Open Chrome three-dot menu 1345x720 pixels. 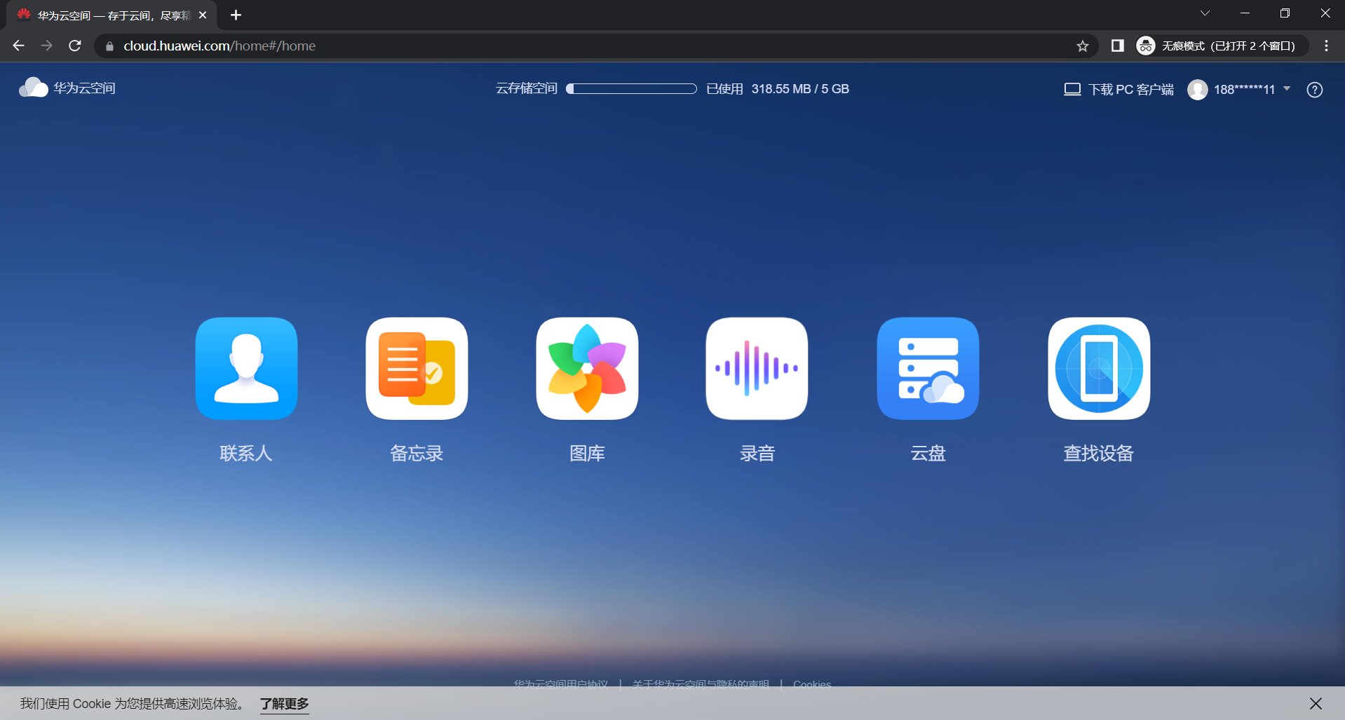coord(1326,46)
